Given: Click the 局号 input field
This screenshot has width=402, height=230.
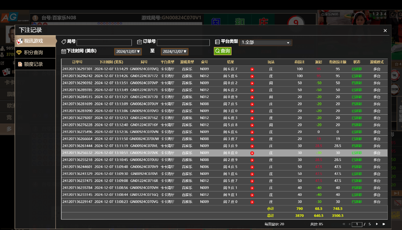Looking at the screenshot, I should 104,43.
